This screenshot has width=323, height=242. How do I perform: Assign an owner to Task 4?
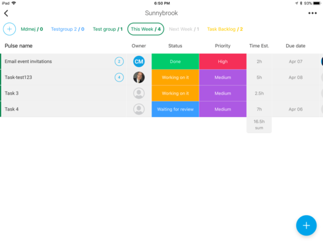[139, 109]
